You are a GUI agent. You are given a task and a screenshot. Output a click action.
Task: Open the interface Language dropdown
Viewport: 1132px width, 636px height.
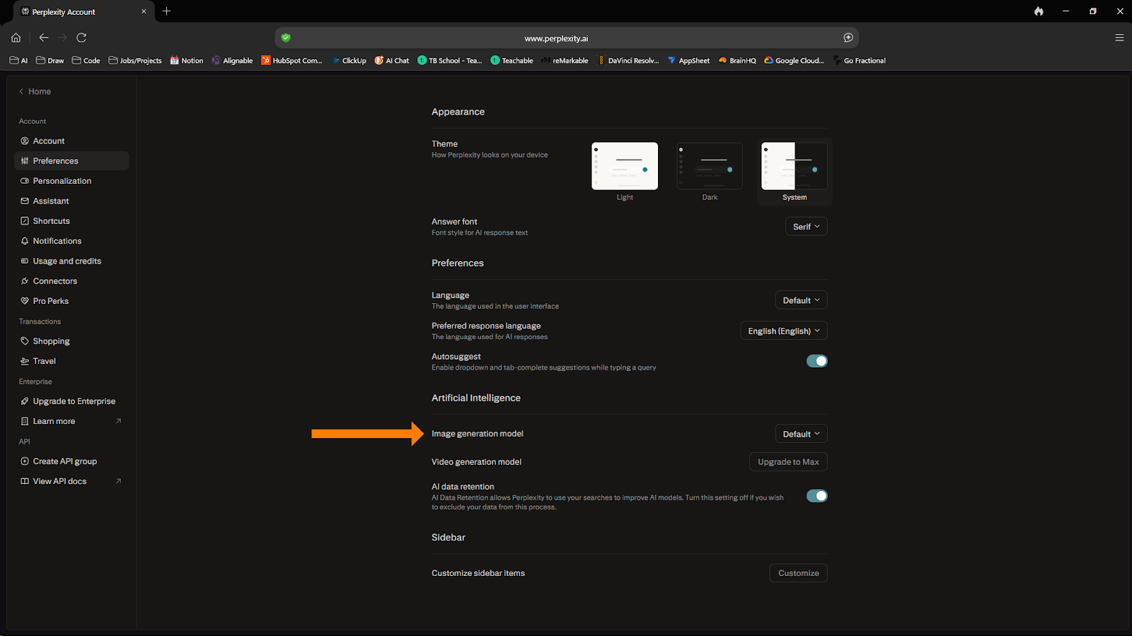pyautogui.click(x=801, y=300)
